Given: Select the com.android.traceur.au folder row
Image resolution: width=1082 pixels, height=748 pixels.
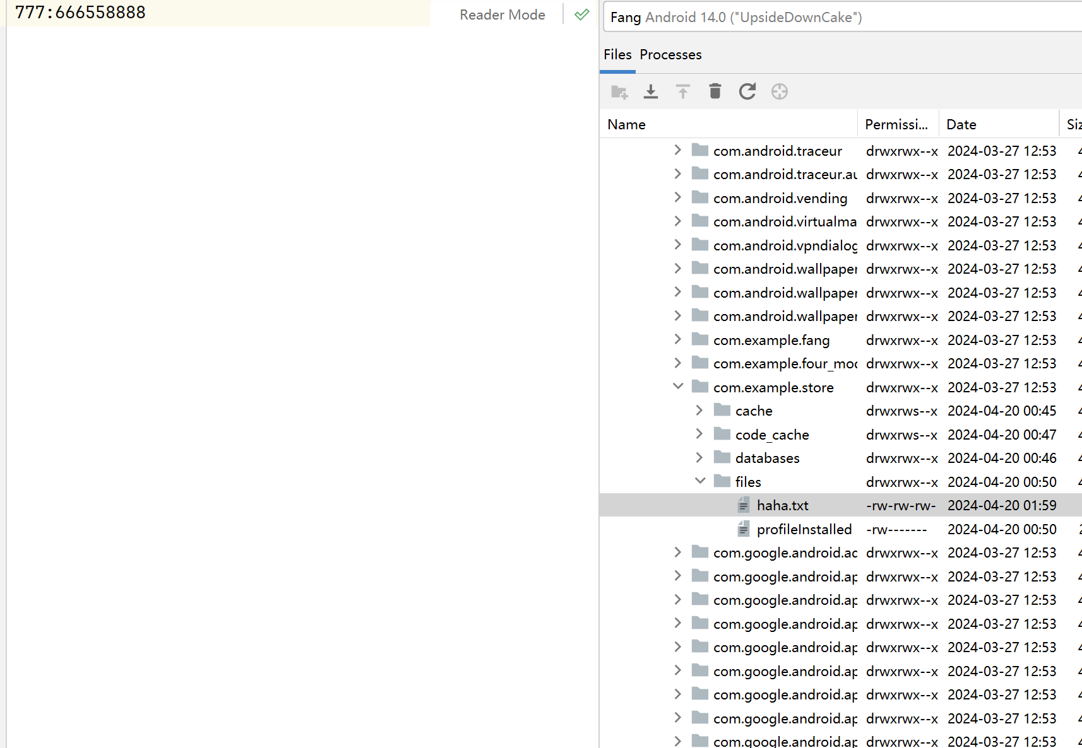Looking at the screenshot, I should pyautogui.click(x=841, y=174).
